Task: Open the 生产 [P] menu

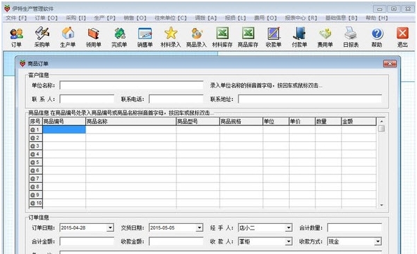Action: click(104, 17)
